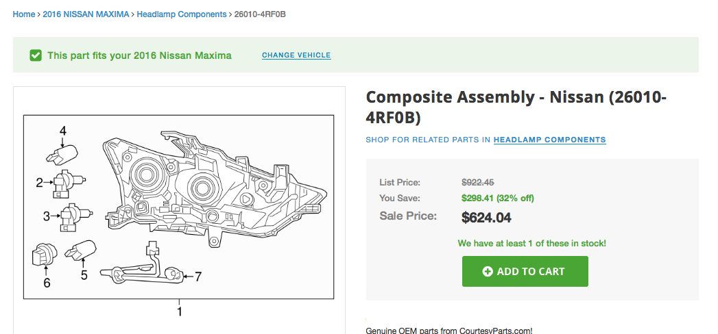Image resolution: width=718 pixels, height=334 pixels.
Task: Click the struck-through list price $922.45
Action: [x=477, y=182]
